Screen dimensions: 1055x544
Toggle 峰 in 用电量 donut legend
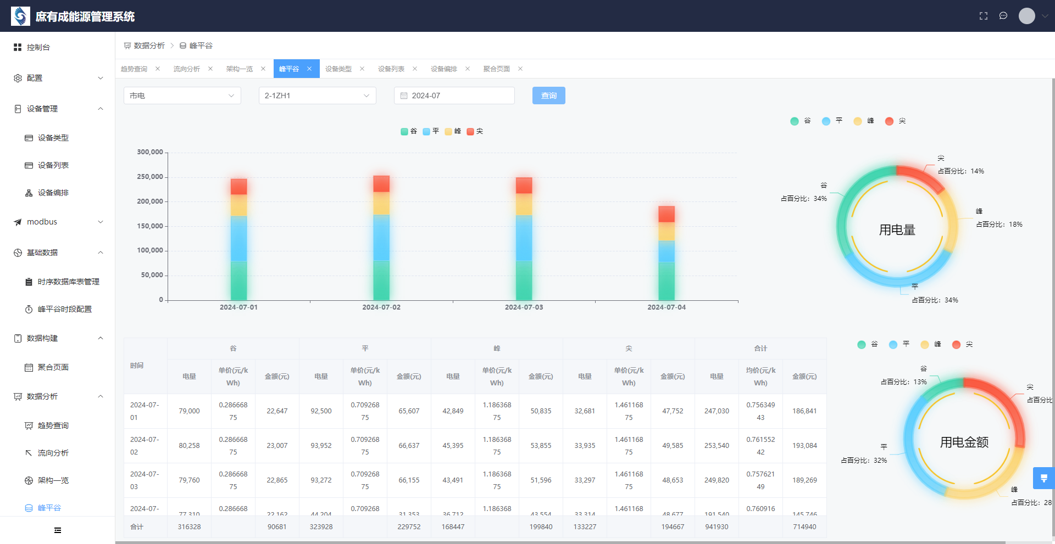click(864, 121)
